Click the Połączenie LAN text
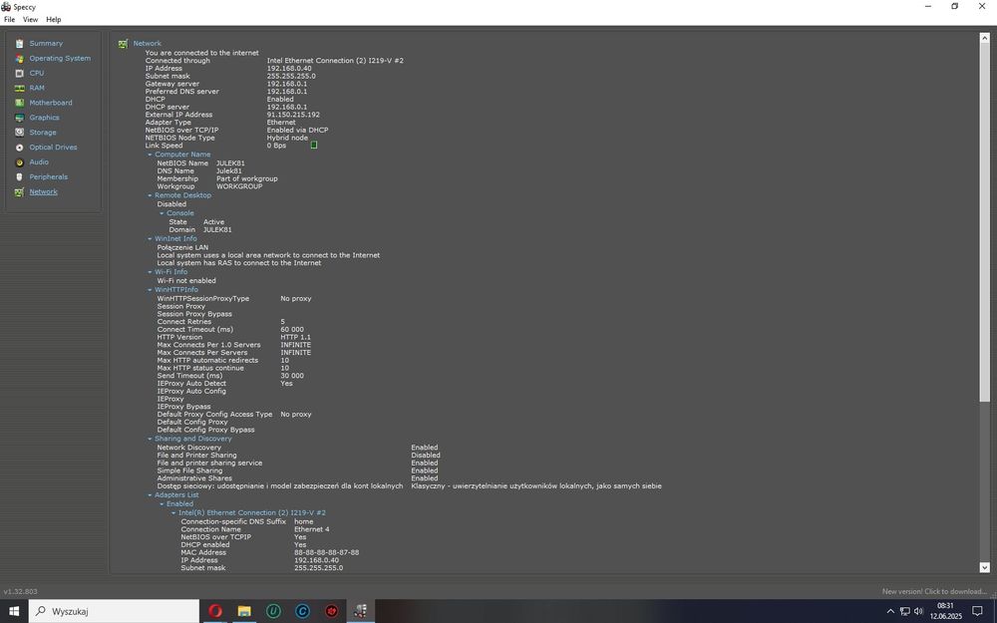The height and width of the screenshot is (623, 997). tap(182, 247)
